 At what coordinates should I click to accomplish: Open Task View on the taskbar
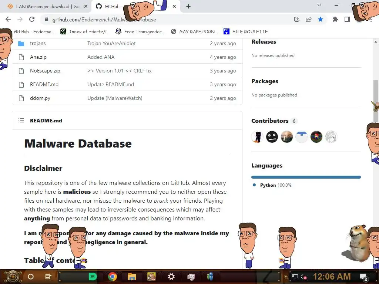tap(48, 277)
